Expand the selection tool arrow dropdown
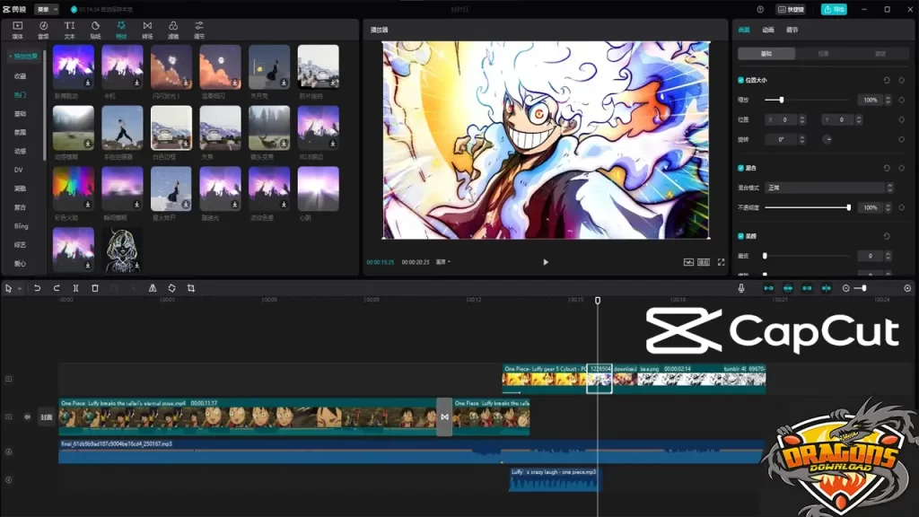Screen dimensions: 919x517 pos(20,288)
